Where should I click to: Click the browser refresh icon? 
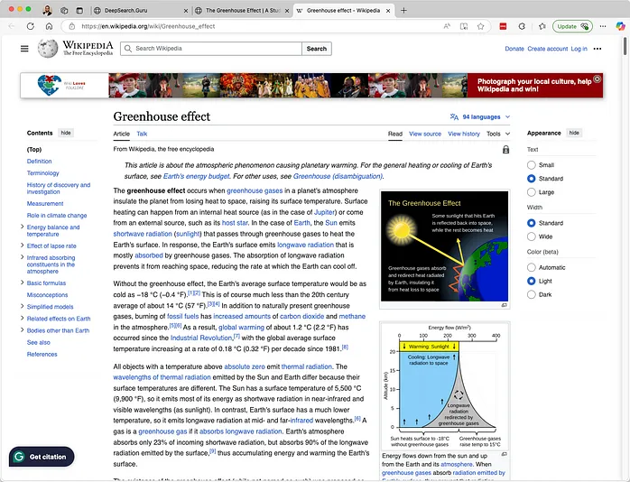click(x=30, y=26)
